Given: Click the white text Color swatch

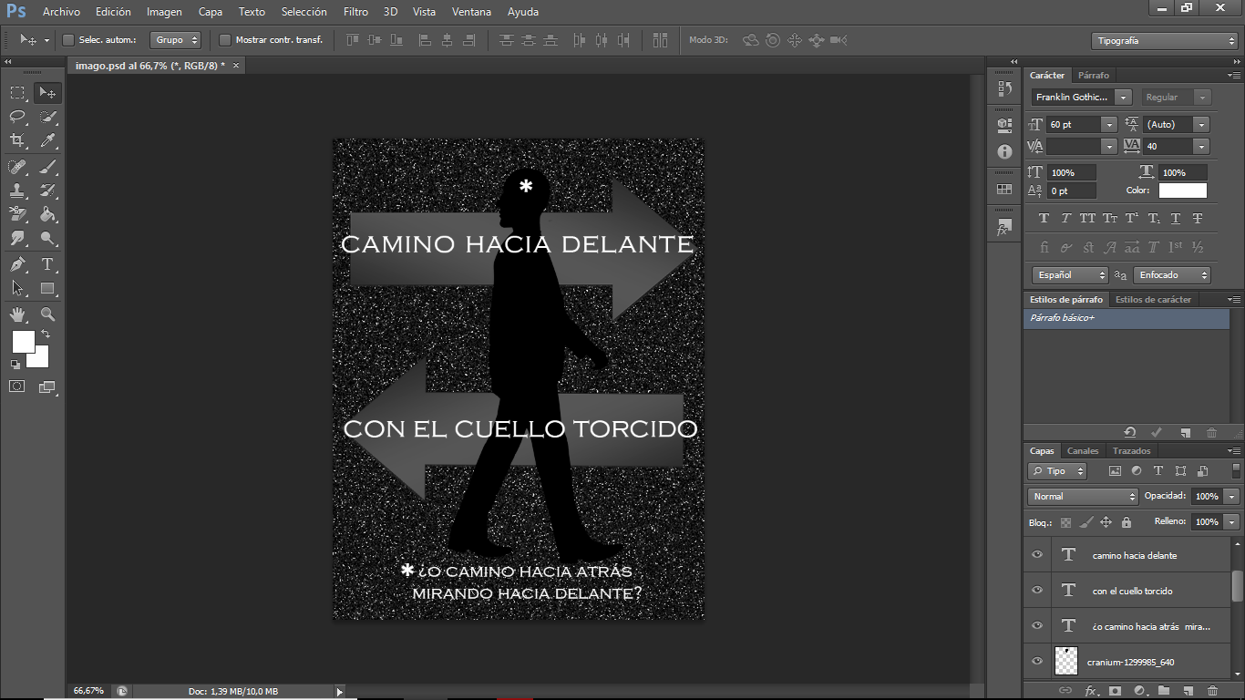Looking at the screenshot, I should point(1182,190).
